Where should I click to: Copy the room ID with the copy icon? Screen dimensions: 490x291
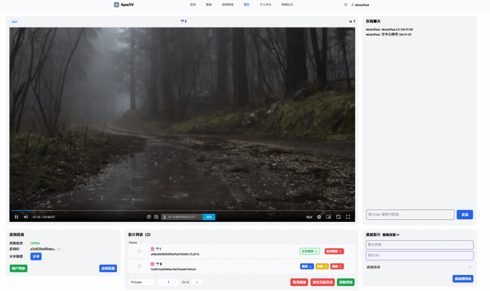coord(59,249)
